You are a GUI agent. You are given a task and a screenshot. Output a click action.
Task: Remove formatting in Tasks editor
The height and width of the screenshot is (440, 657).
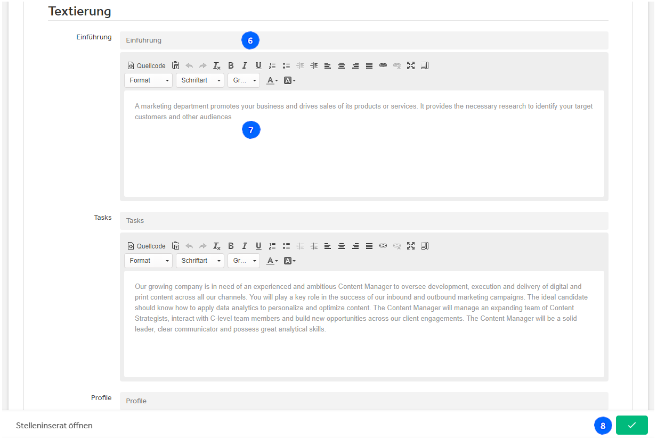click(x=217, y=246)
